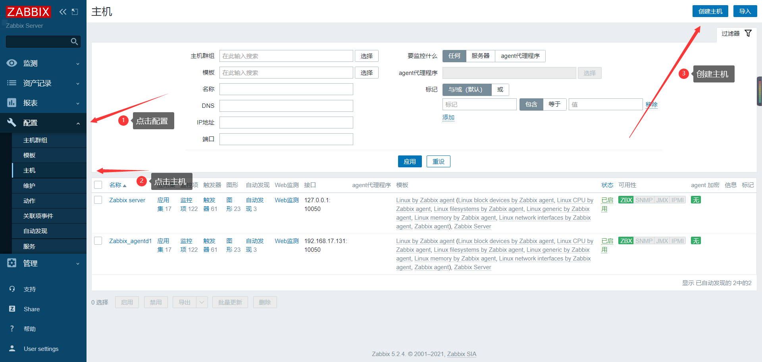Click ZBX availability badge for Zabbix server

(x=626, y=200)
